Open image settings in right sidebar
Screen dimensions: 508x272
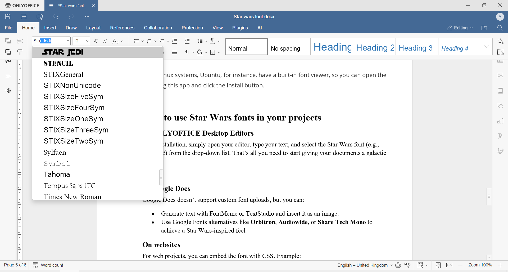[x=501, y=76]
